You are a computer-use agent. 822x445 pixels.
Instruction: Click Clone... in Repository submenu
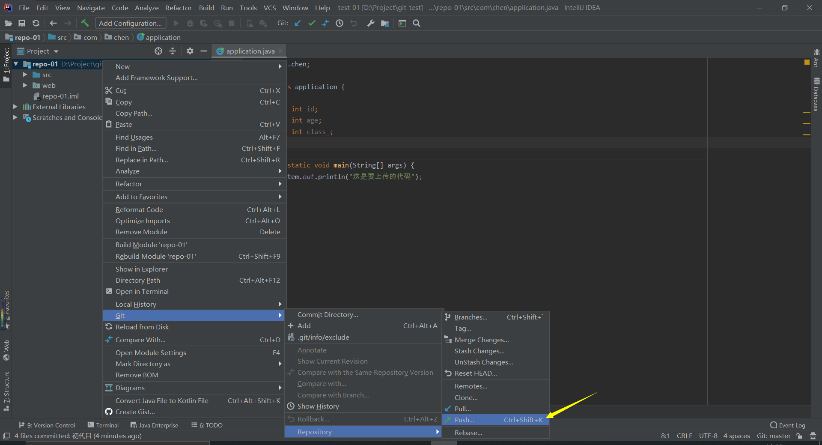point(495,397)
